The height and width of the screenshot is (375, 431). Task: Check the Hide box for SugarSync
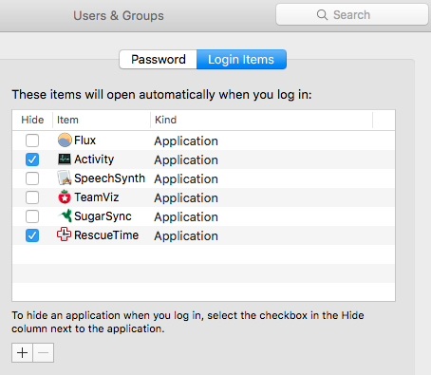tap(32, 216)
